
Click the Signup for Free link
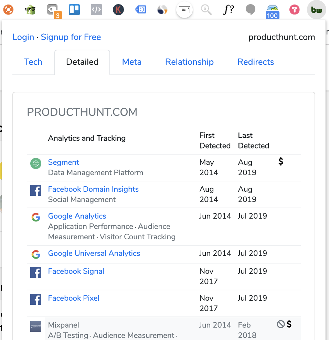(x=71, y=37)
